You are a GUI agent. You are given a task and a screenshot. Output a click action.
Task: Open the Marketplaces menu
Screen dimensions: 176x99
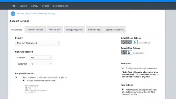click(61, 6)
